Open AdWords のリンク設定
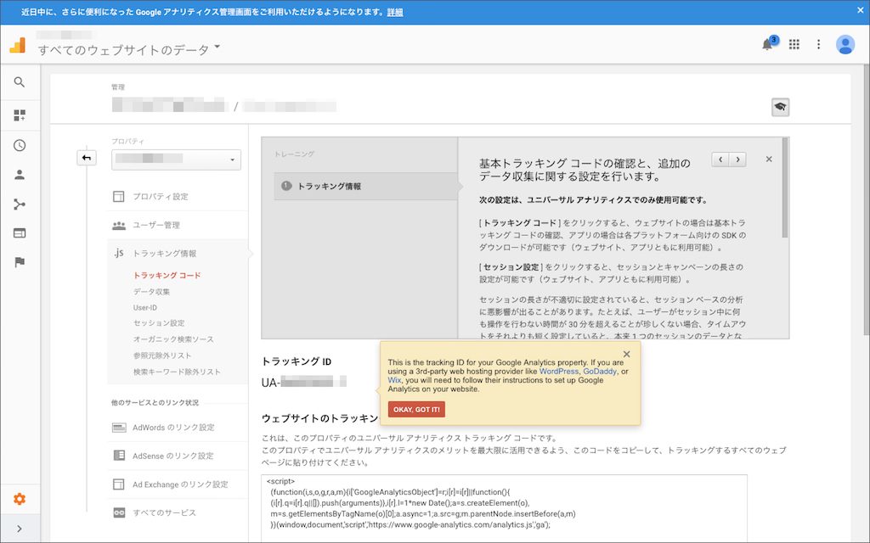Screen dimensions: 870x543 pos(173,428)
